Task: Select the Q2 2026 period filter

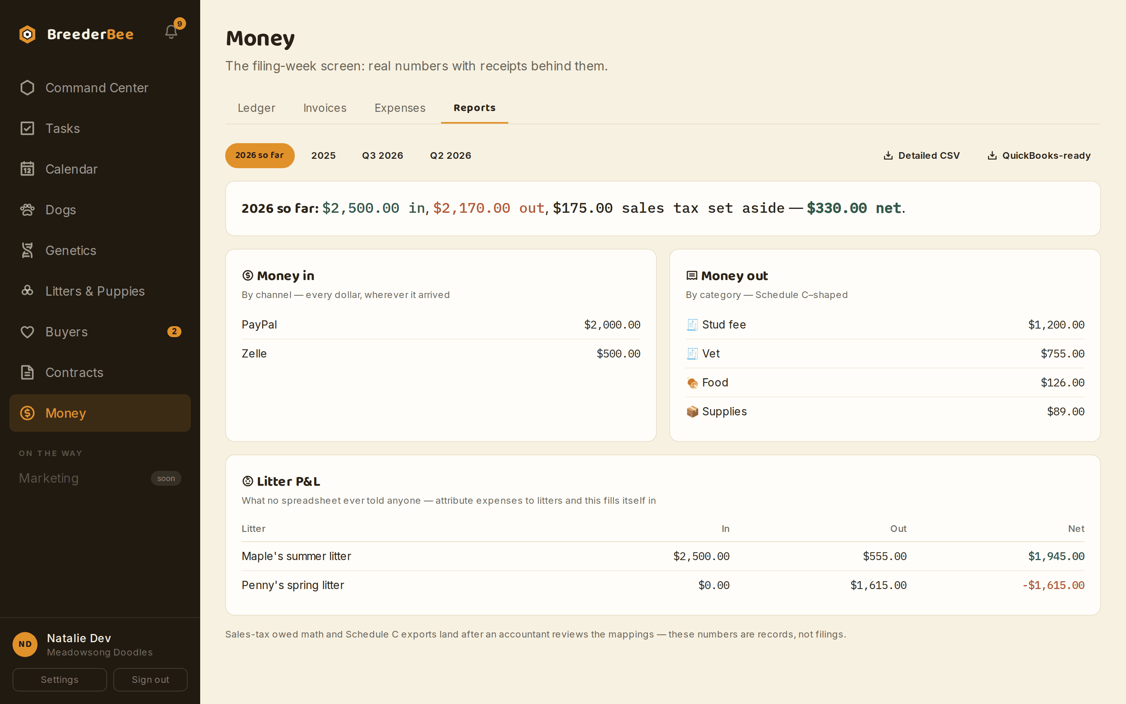Action: (x=450, y=156)
